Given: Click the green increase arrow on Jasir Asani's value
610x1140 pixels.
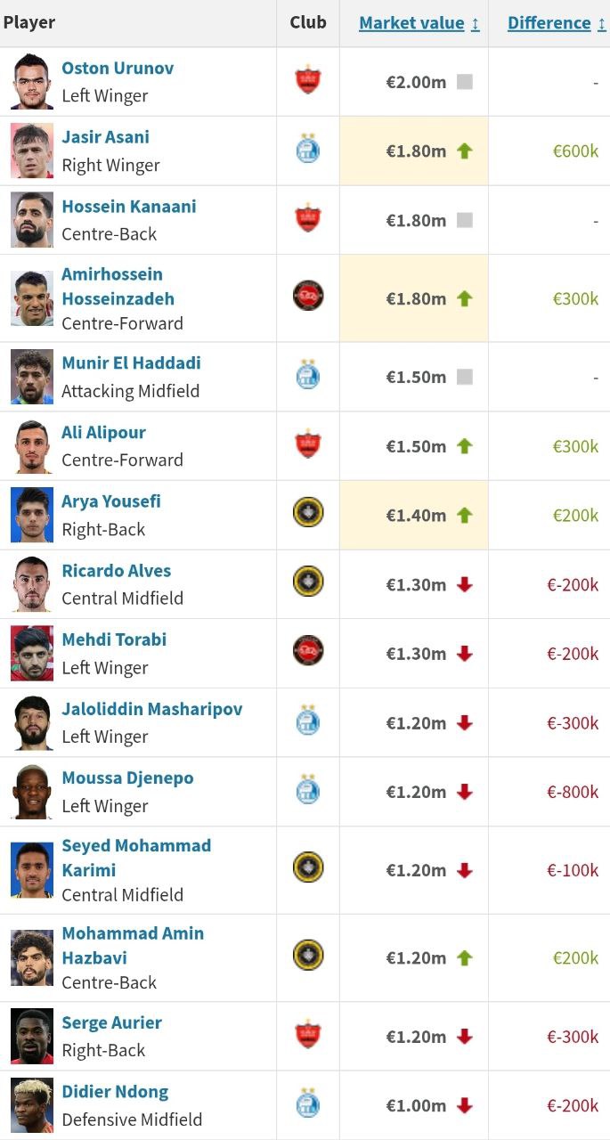Looking at the screenshot, I should point(465,151).
